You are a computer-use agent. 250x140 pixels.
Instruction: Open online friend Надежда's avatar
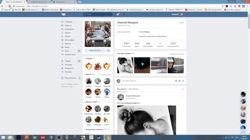click(98, 120)
